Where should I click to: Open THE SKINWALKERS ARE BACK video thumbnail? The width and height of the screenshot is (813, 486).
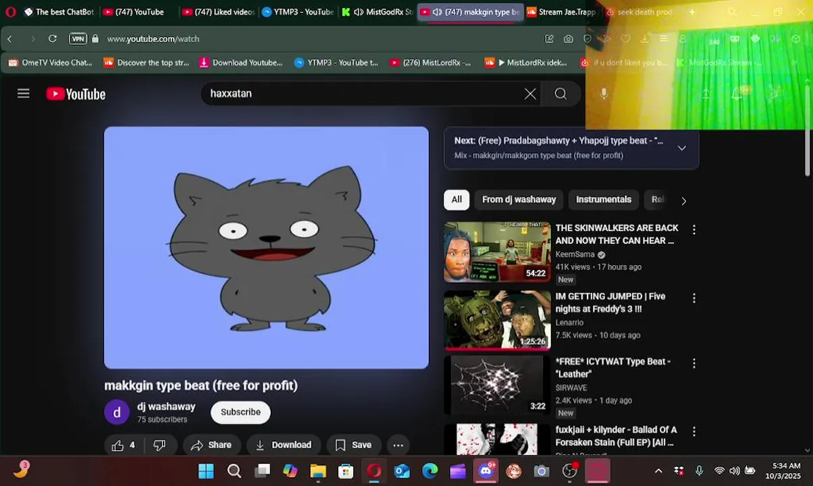coord(497,252)
